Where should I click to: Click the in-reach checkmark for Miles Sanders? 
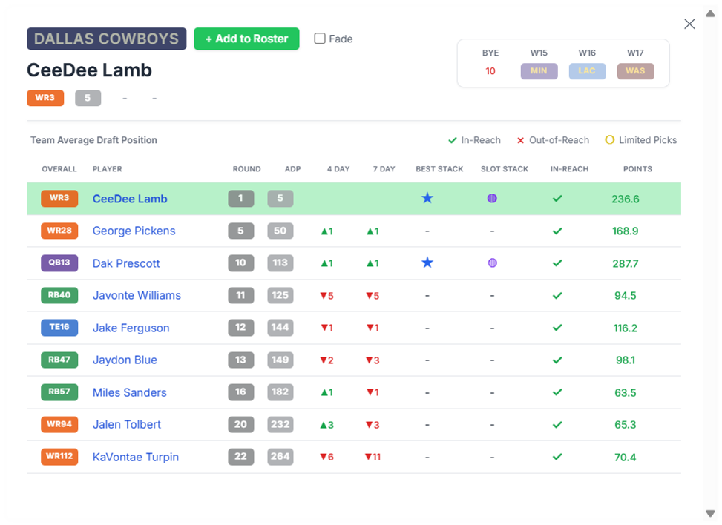[557, 392]
